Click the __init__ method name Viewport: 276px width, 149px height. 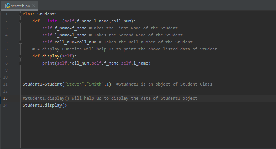(52, 21)
